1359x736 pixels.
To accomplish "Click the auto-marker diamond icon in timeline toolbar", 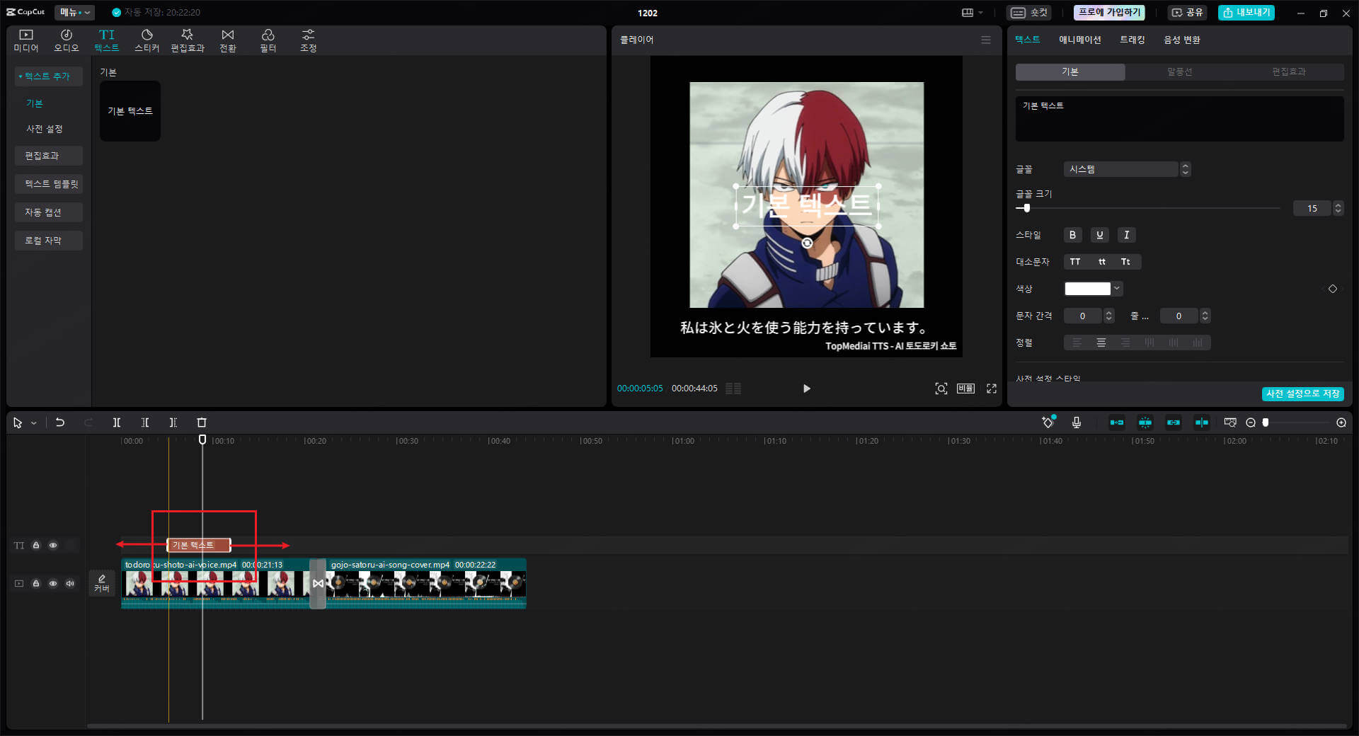I will tap(1048, 422).
